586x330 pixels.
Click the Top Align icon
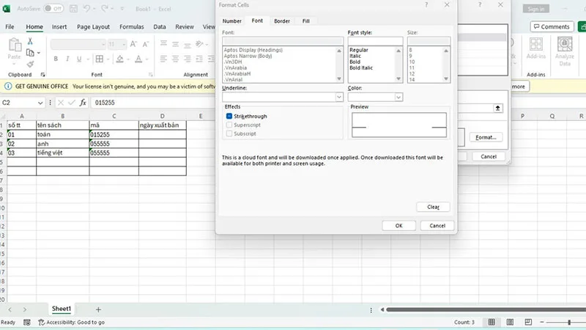(163, 44)
